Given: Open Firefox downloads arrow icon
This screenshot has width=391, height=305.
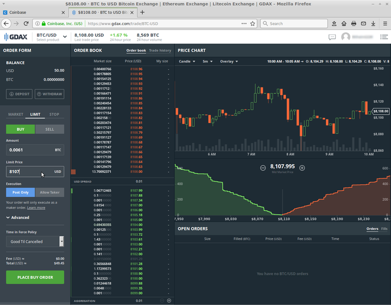Looking at the screenshot, I should pos(373,23).
